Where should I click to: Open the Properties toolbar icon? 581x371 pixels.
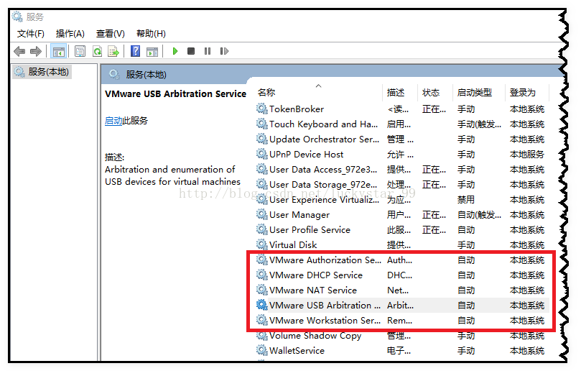[x=80, y=51]
